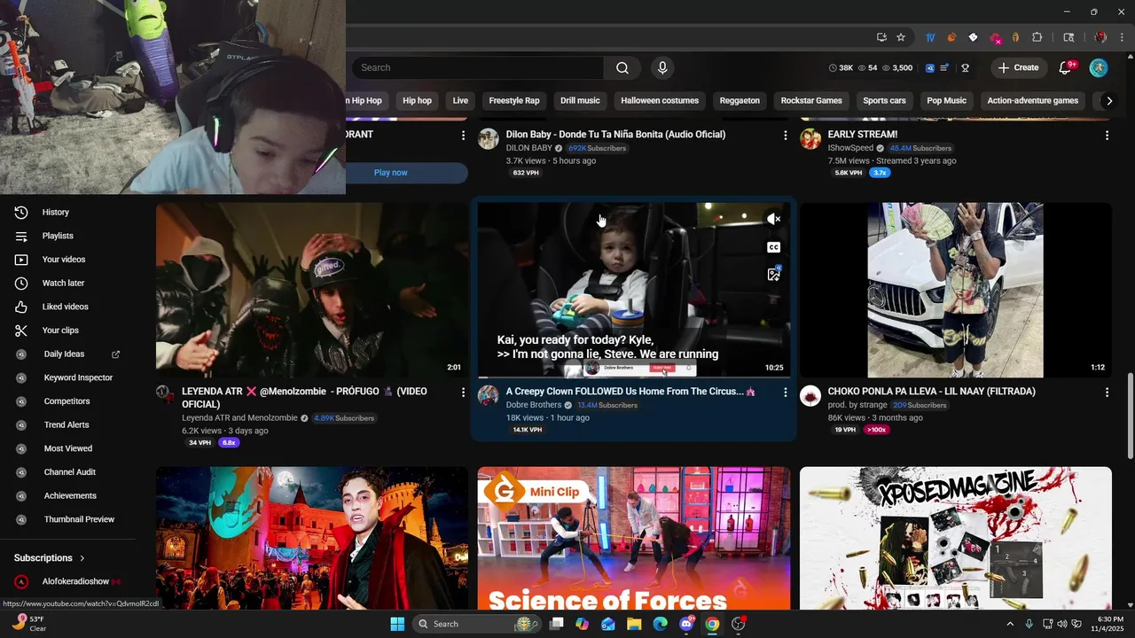Open the YouTube account avatar menu
The height and width of the screenshot is (638, 1135).
click(1099, 68)
